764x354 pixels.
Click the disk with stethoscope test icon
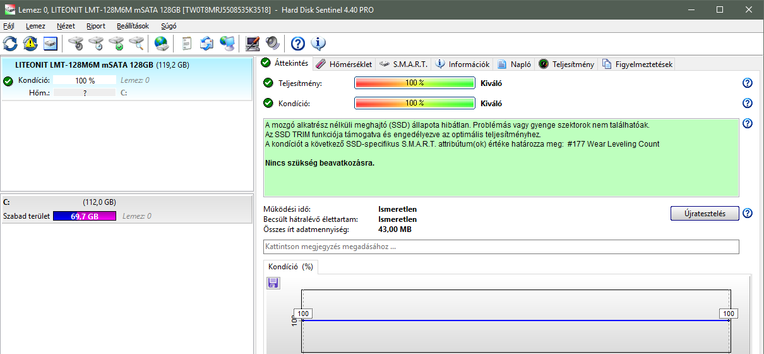pos(76,44)
